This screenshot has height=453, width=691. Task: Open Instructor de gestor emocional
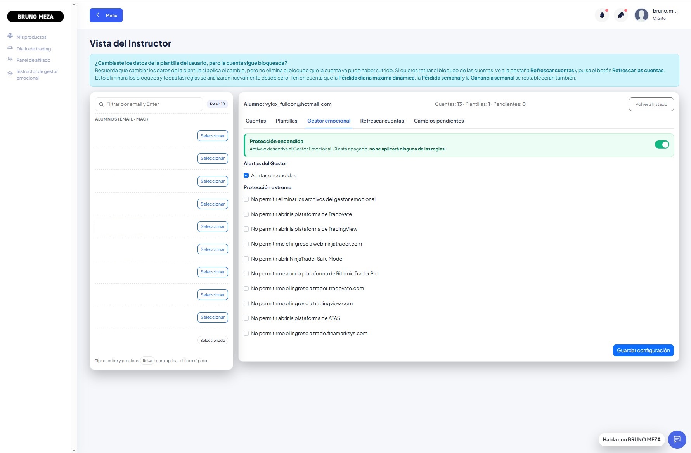point(37,74)
